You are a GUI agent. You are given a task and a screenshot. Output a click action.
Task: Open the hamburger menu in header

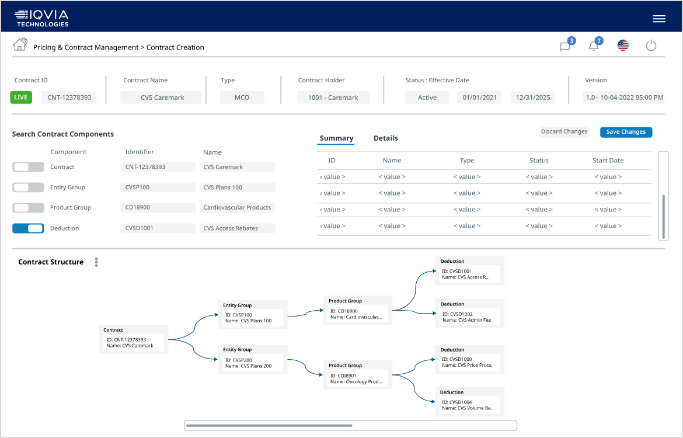658,19
